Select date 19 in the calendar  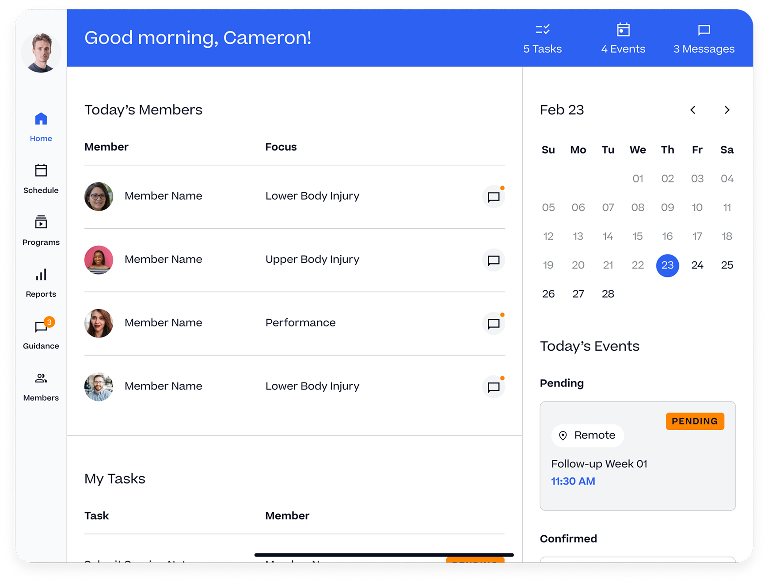coord(548,265)
